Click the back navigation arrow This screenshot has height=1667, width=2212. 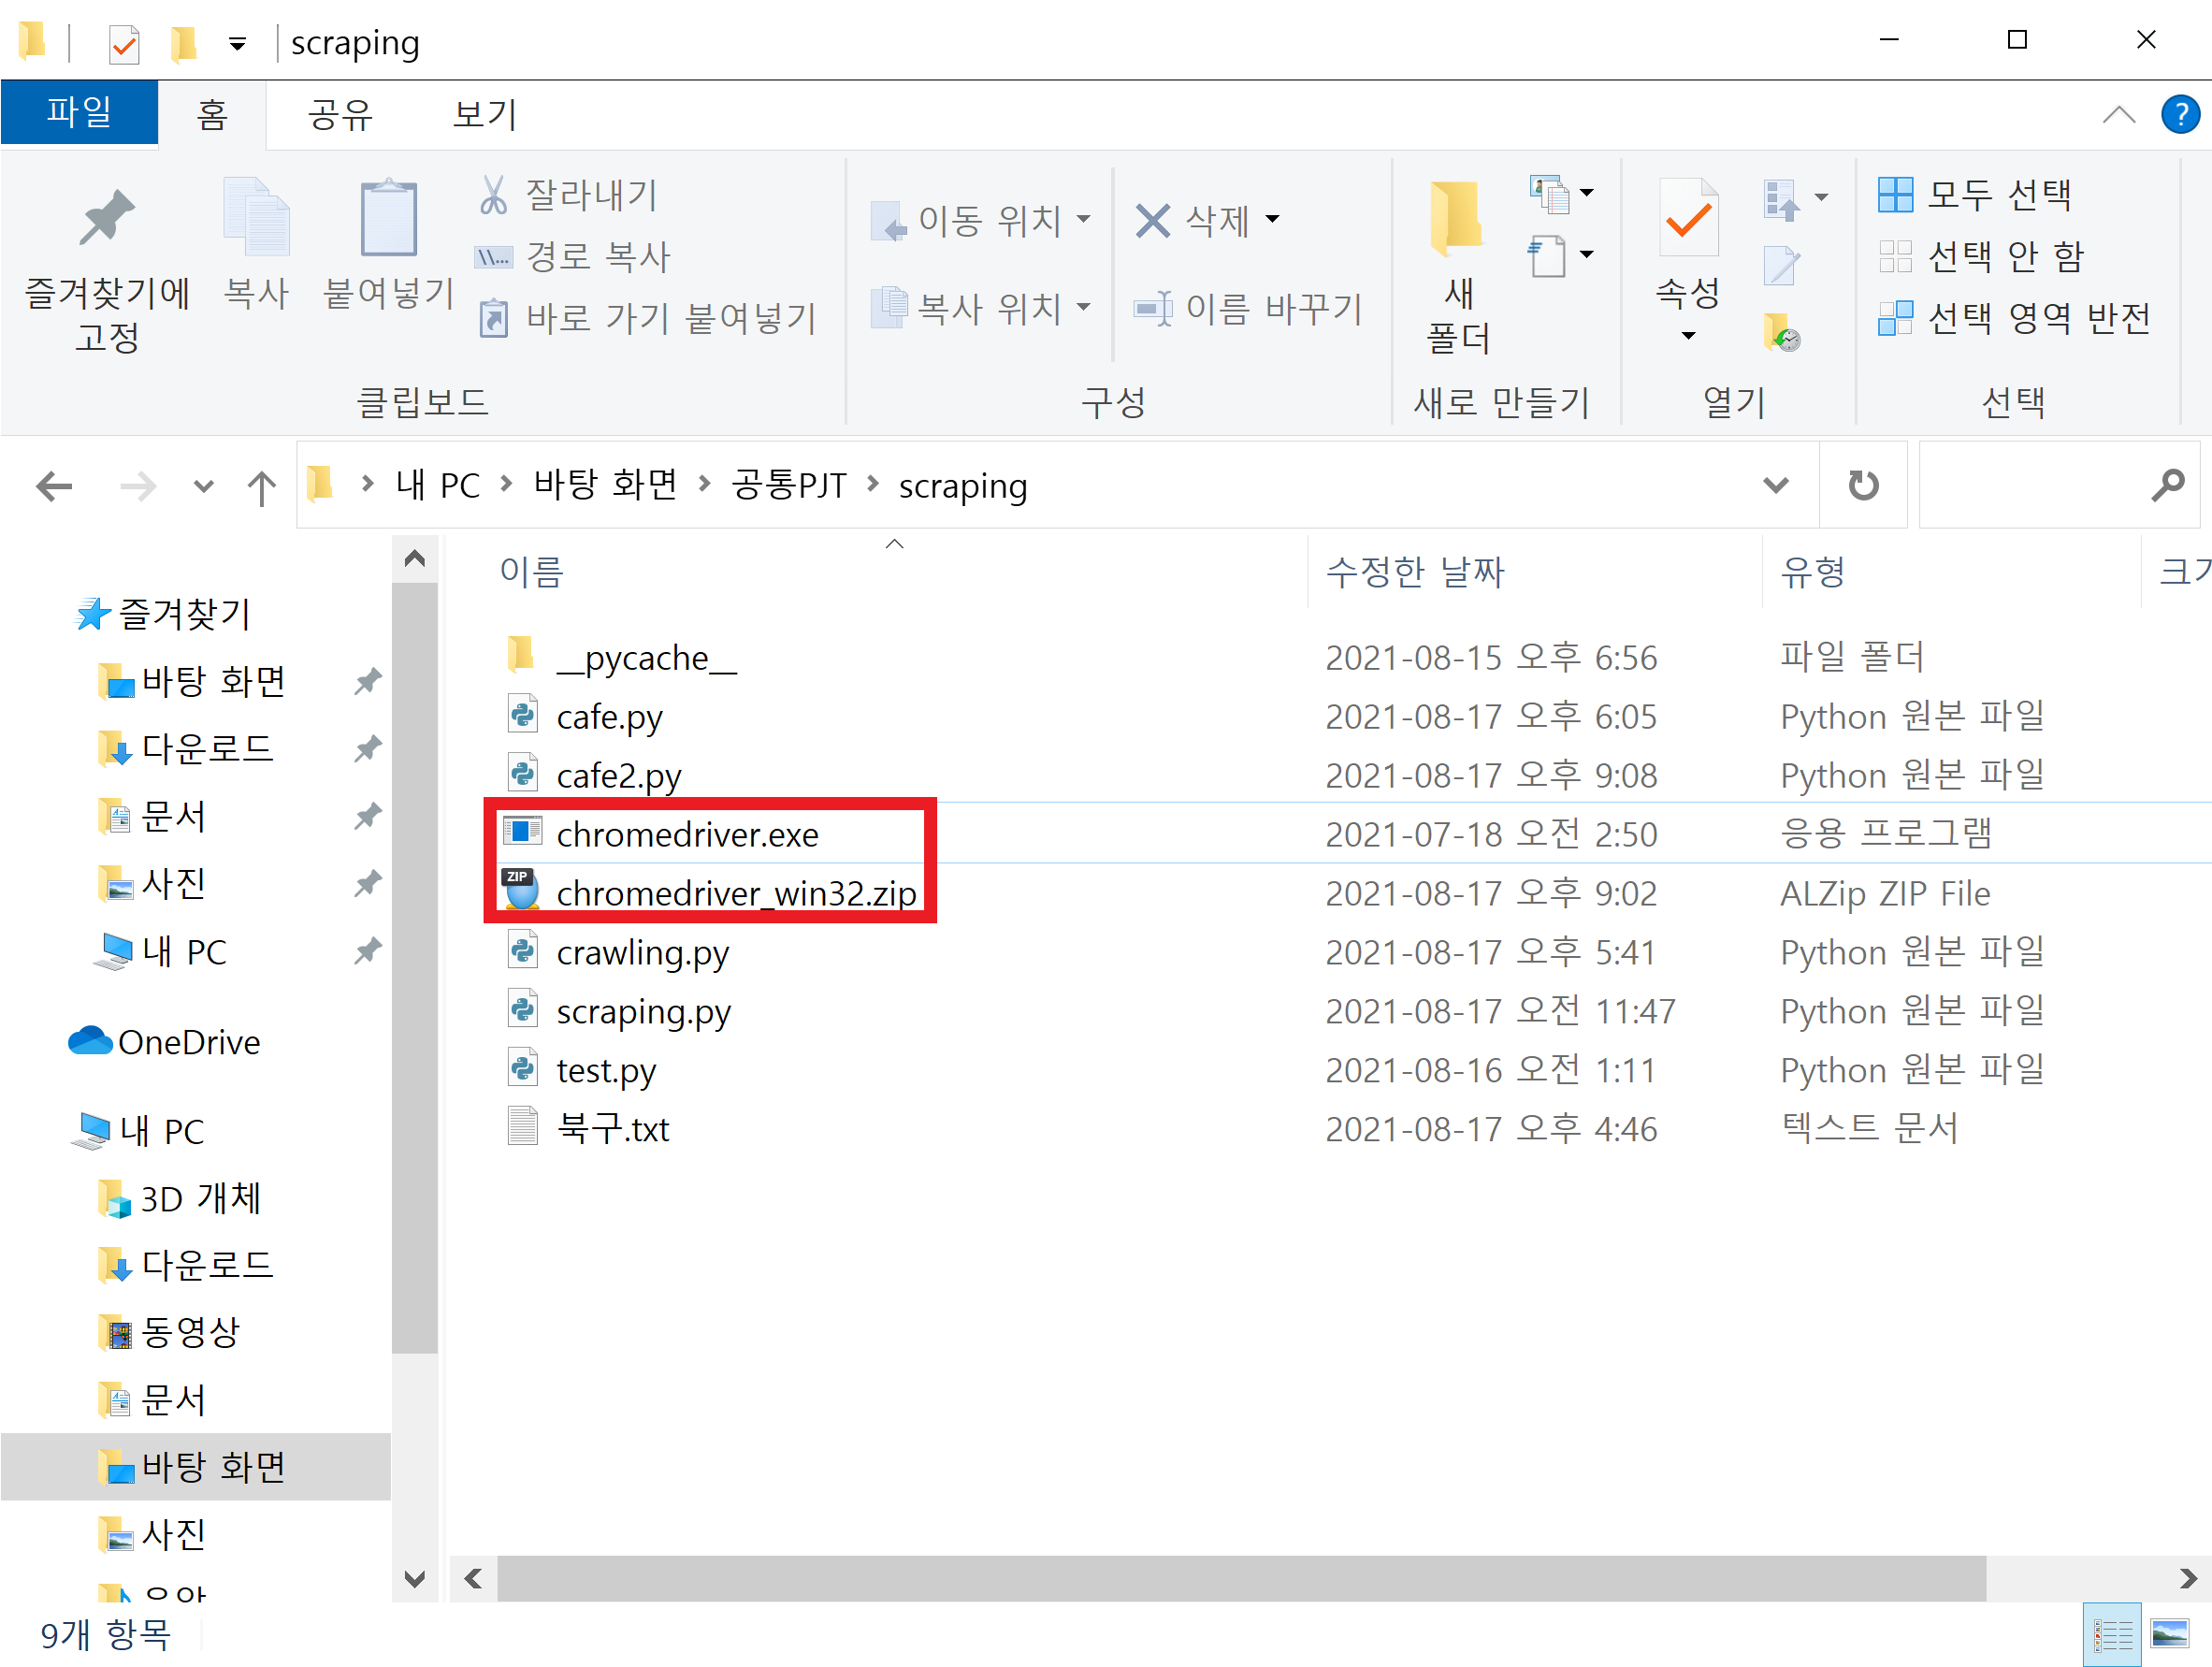point(54,488)
